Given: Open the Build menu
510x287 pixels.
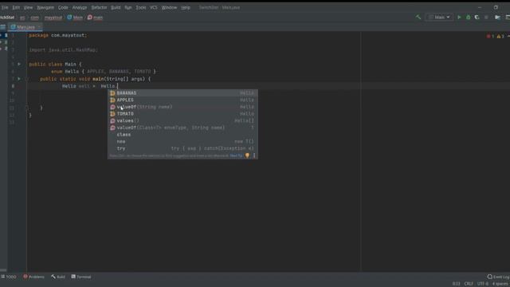Looking at the screenshot, I should 116,7.
